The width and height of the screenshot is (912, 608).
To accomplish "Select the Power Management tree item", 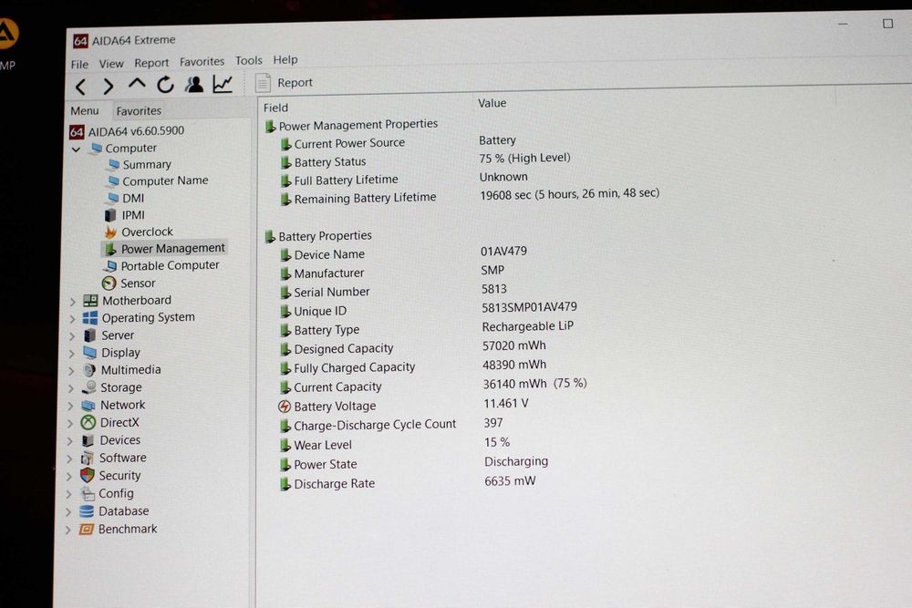I will [x=164, y=249].
